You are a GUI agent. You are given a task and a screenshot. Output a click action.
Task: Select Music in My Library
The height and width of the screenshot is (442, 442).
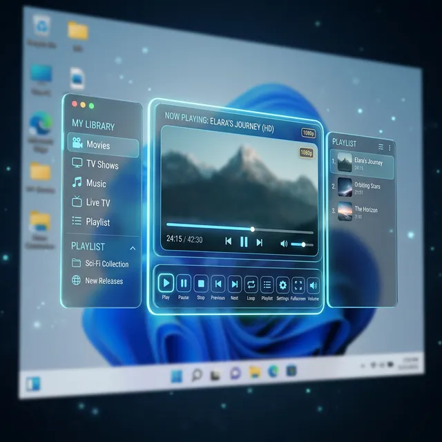click(89, 183)
